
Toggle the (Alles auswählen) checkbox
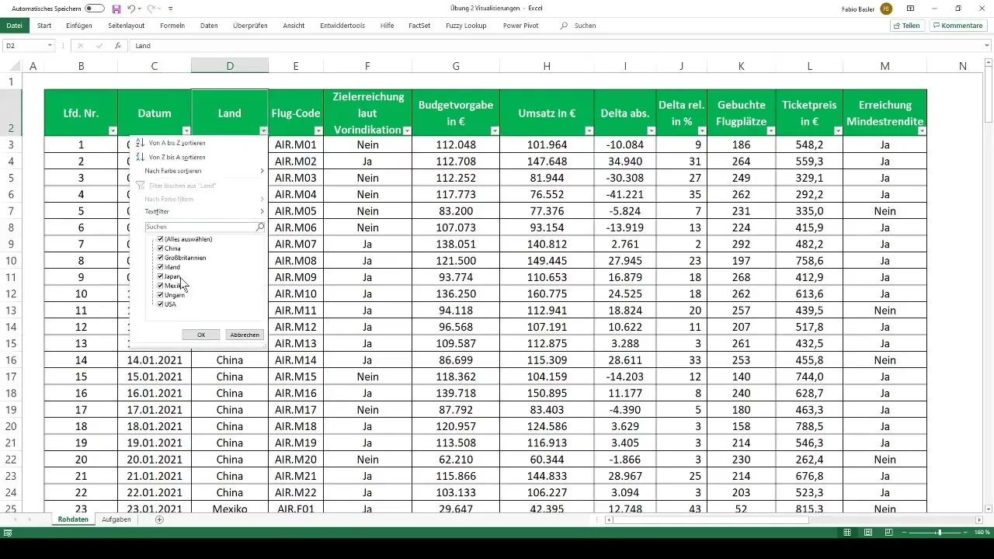pyautogui.click(x=161, y=239)
